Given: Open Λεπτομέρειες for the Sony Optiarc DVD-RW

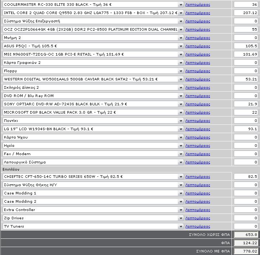Looking at the screenshot, I should click(x=197, y=104).
